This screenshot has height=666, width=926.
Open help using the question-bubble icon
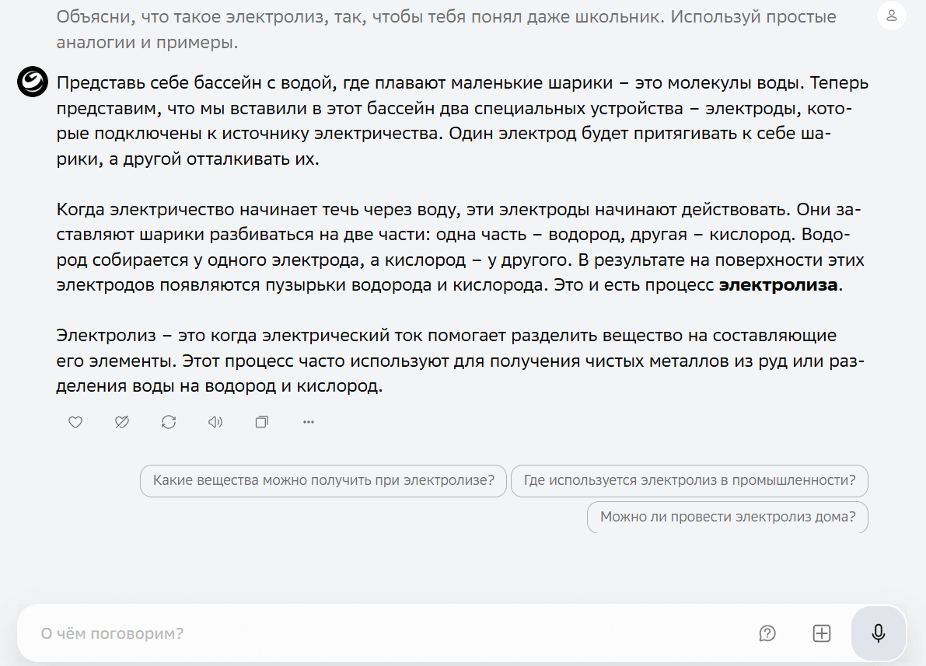tap(767, 633)
